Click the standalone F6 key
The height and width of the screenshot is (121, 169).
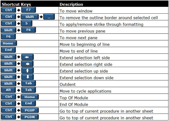coord(8,37)
